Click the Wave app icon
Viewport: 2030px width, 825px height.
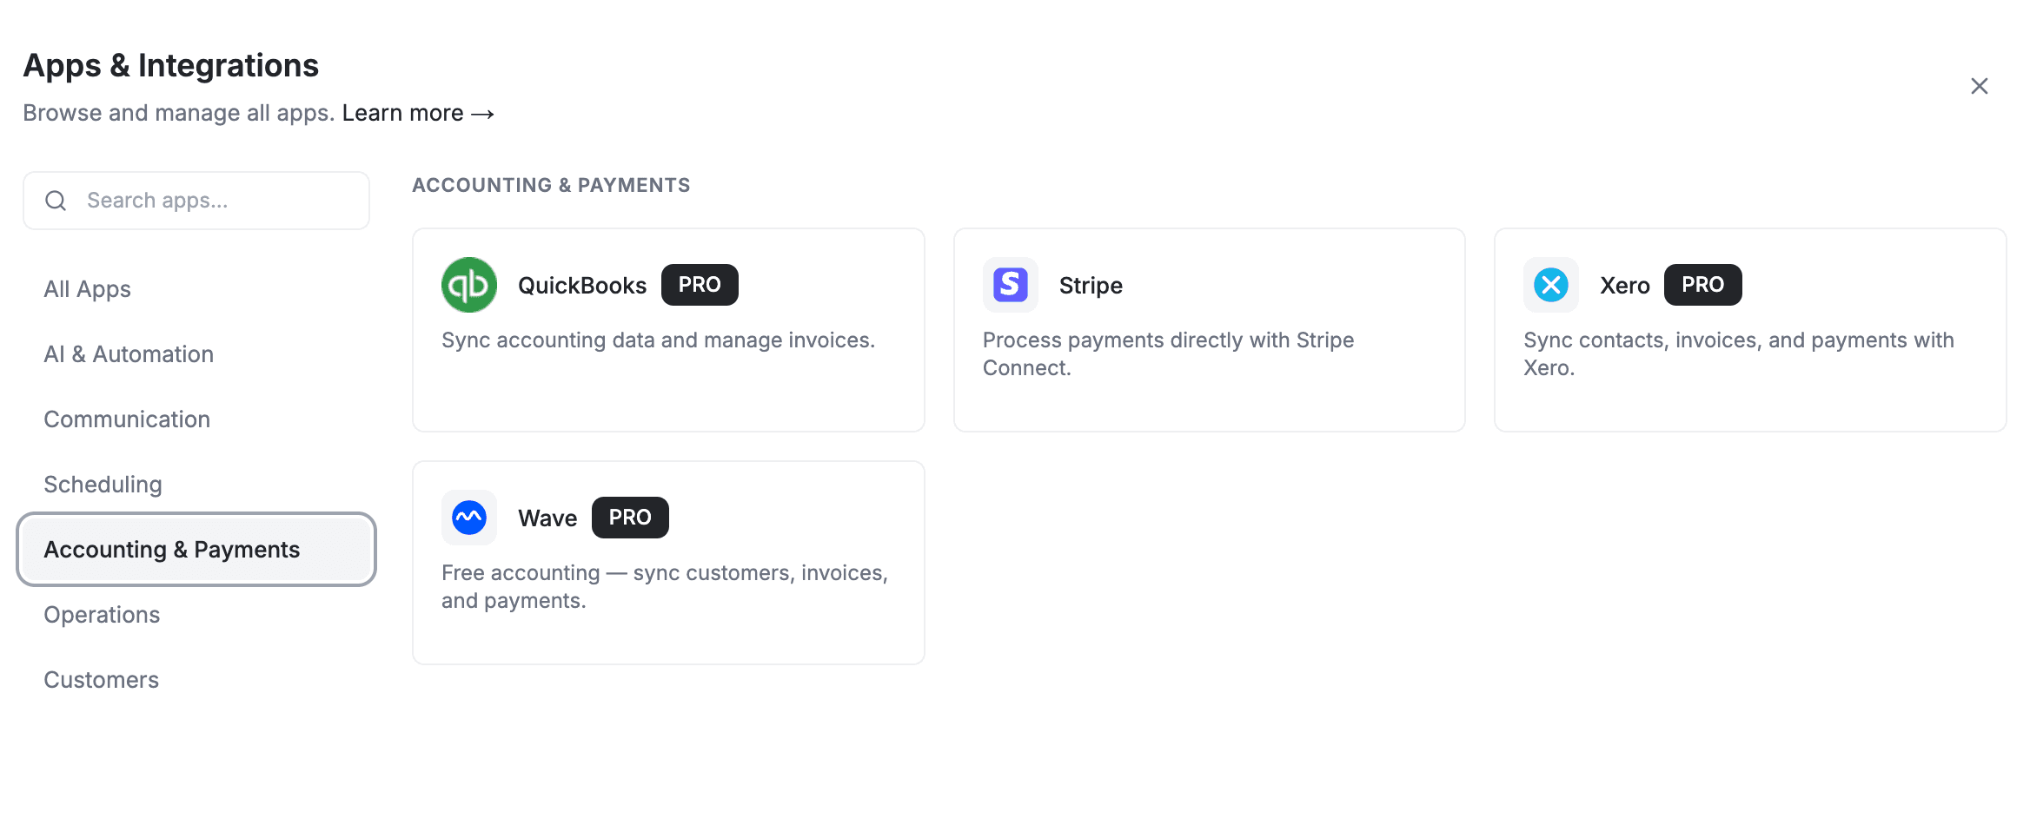click(x=468, y=517)
